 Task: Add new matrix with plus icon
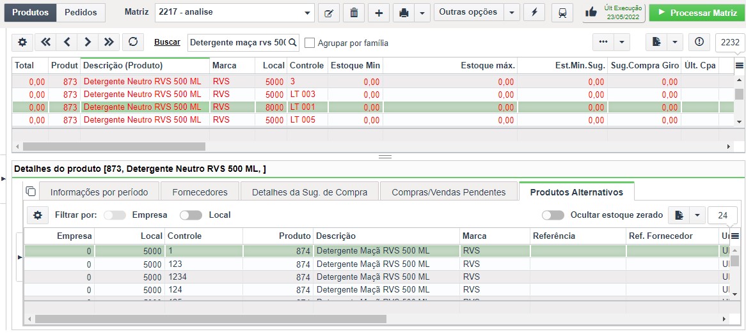click(379, 13)
